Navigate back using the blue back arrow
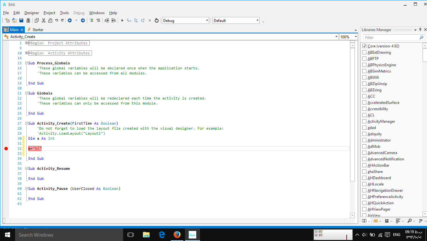The width and height of the screenshot is (427, 241). click(x=70, y=20)
